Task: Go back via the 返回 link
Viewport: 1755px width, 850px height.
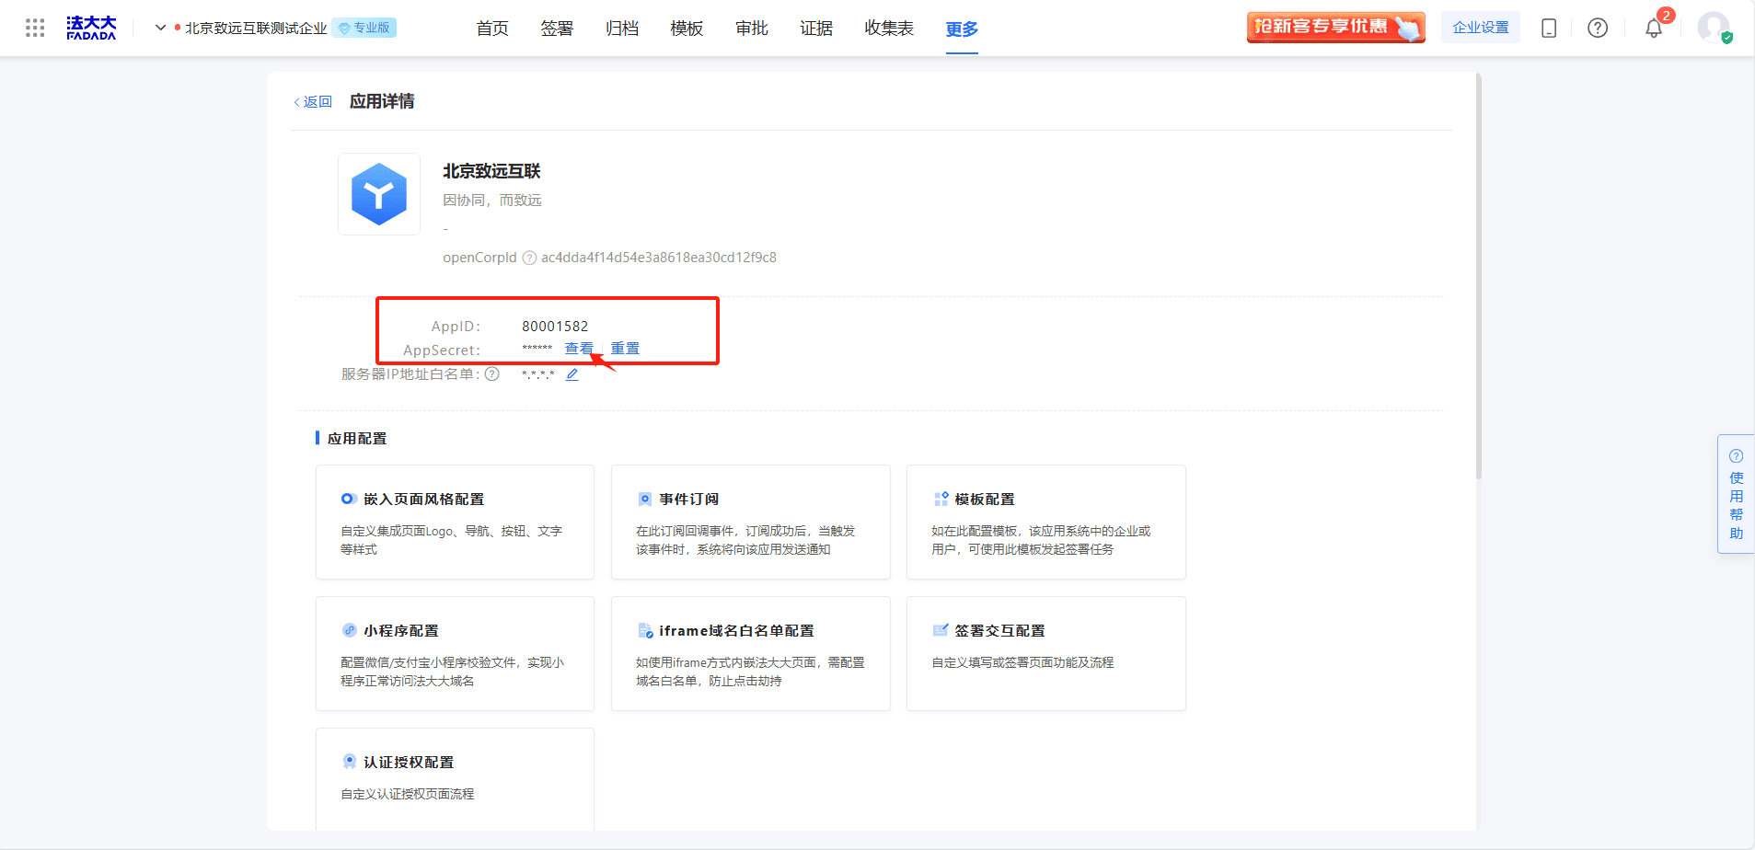Action: click(313, 102)
